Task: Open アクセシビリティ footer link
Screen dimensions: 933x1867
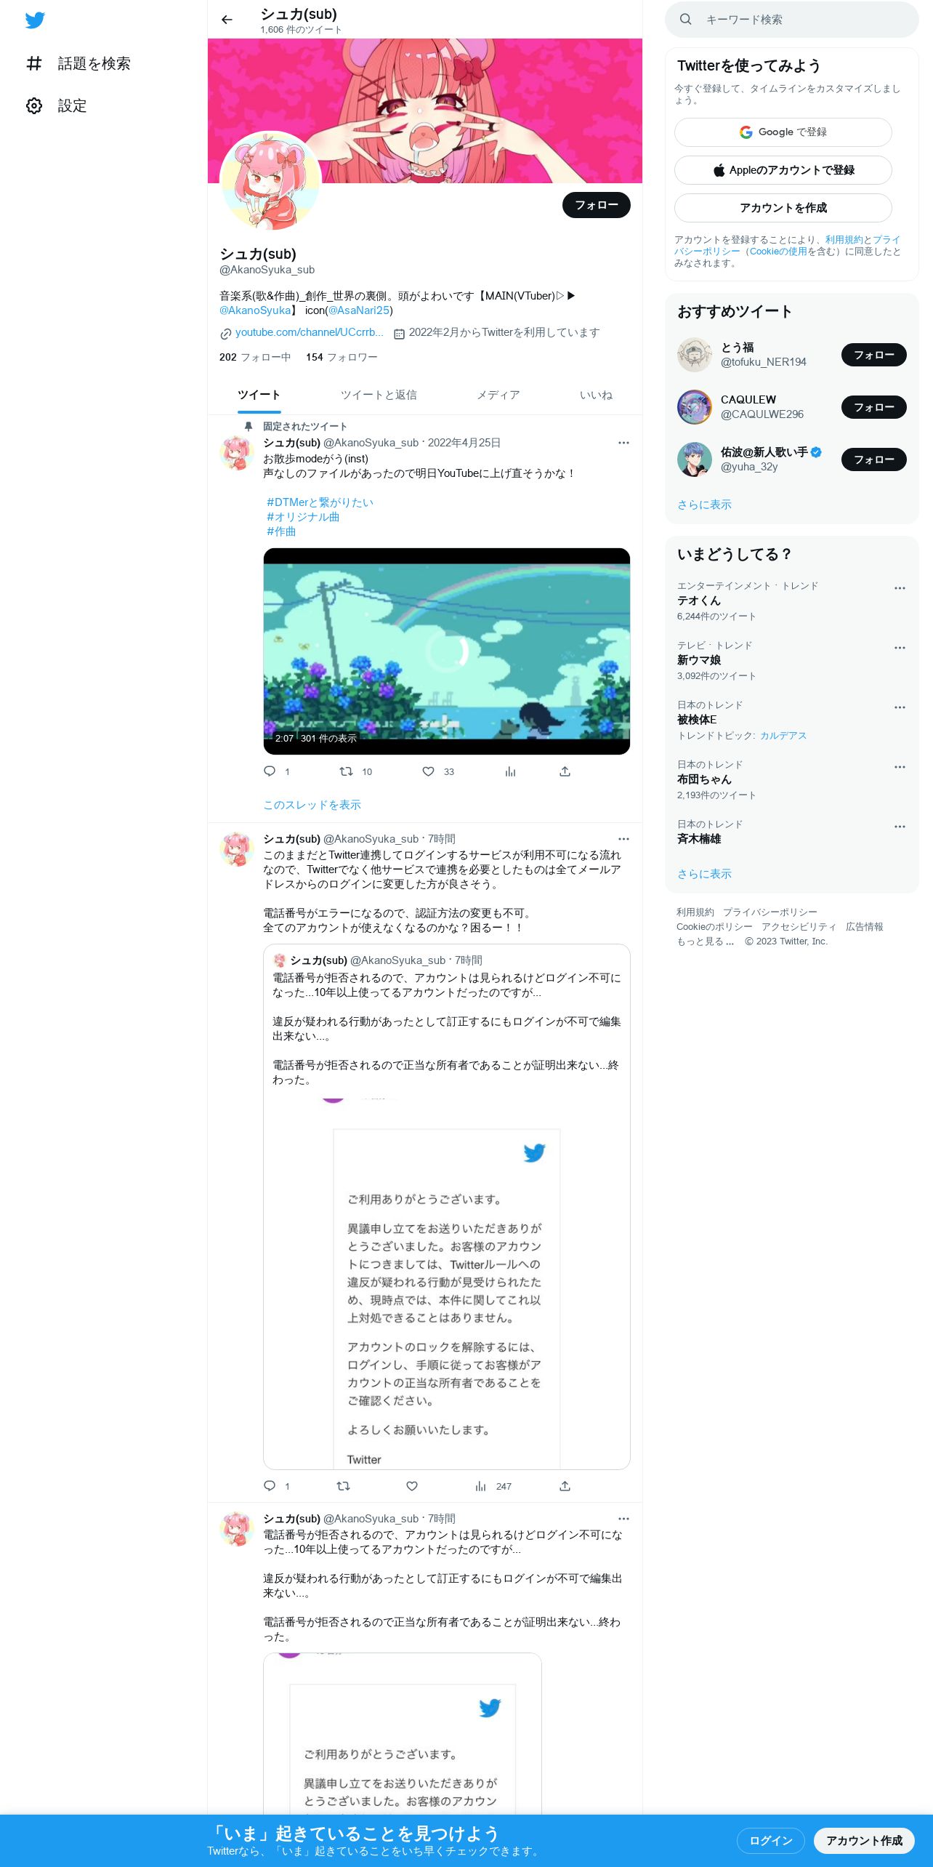Action: click(x=799, y=927)
